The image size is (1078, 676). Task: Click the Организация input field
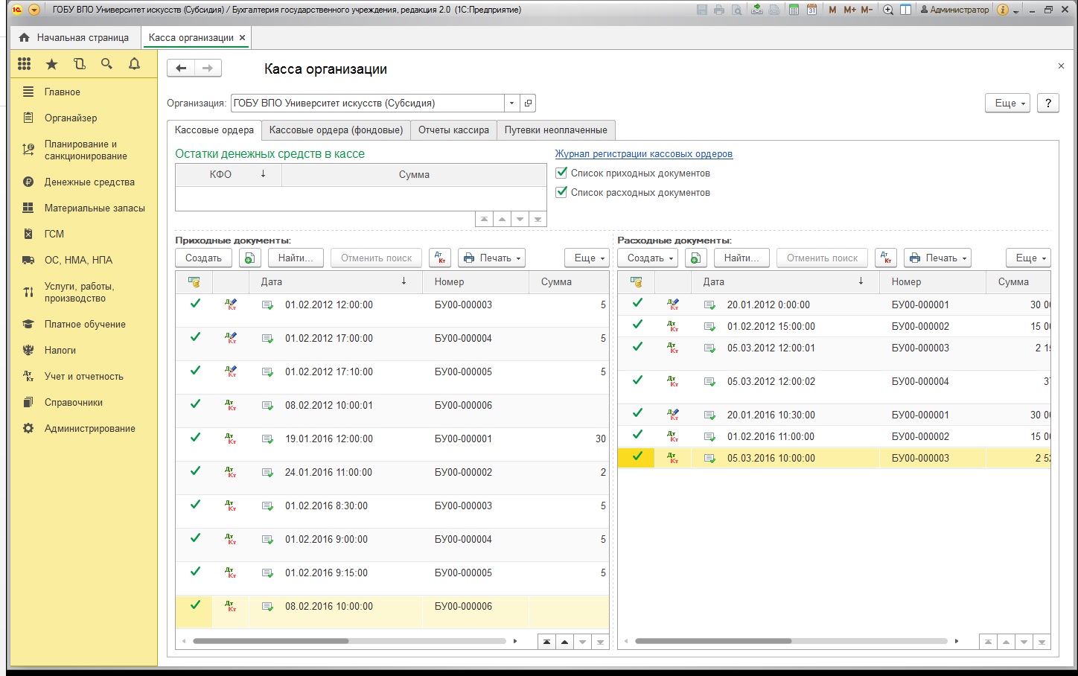pos(367,103)
